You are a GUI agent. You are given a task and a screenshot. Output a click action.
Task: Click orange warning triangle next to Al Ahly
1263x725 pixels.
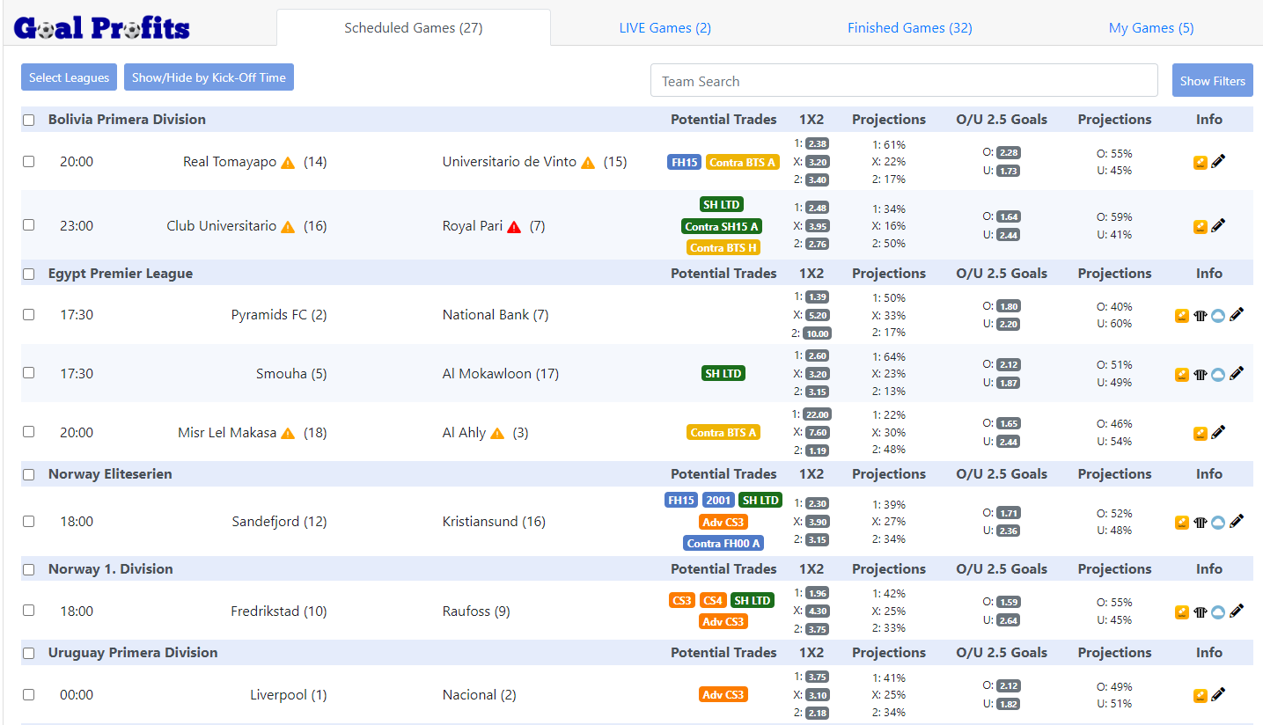497,433
